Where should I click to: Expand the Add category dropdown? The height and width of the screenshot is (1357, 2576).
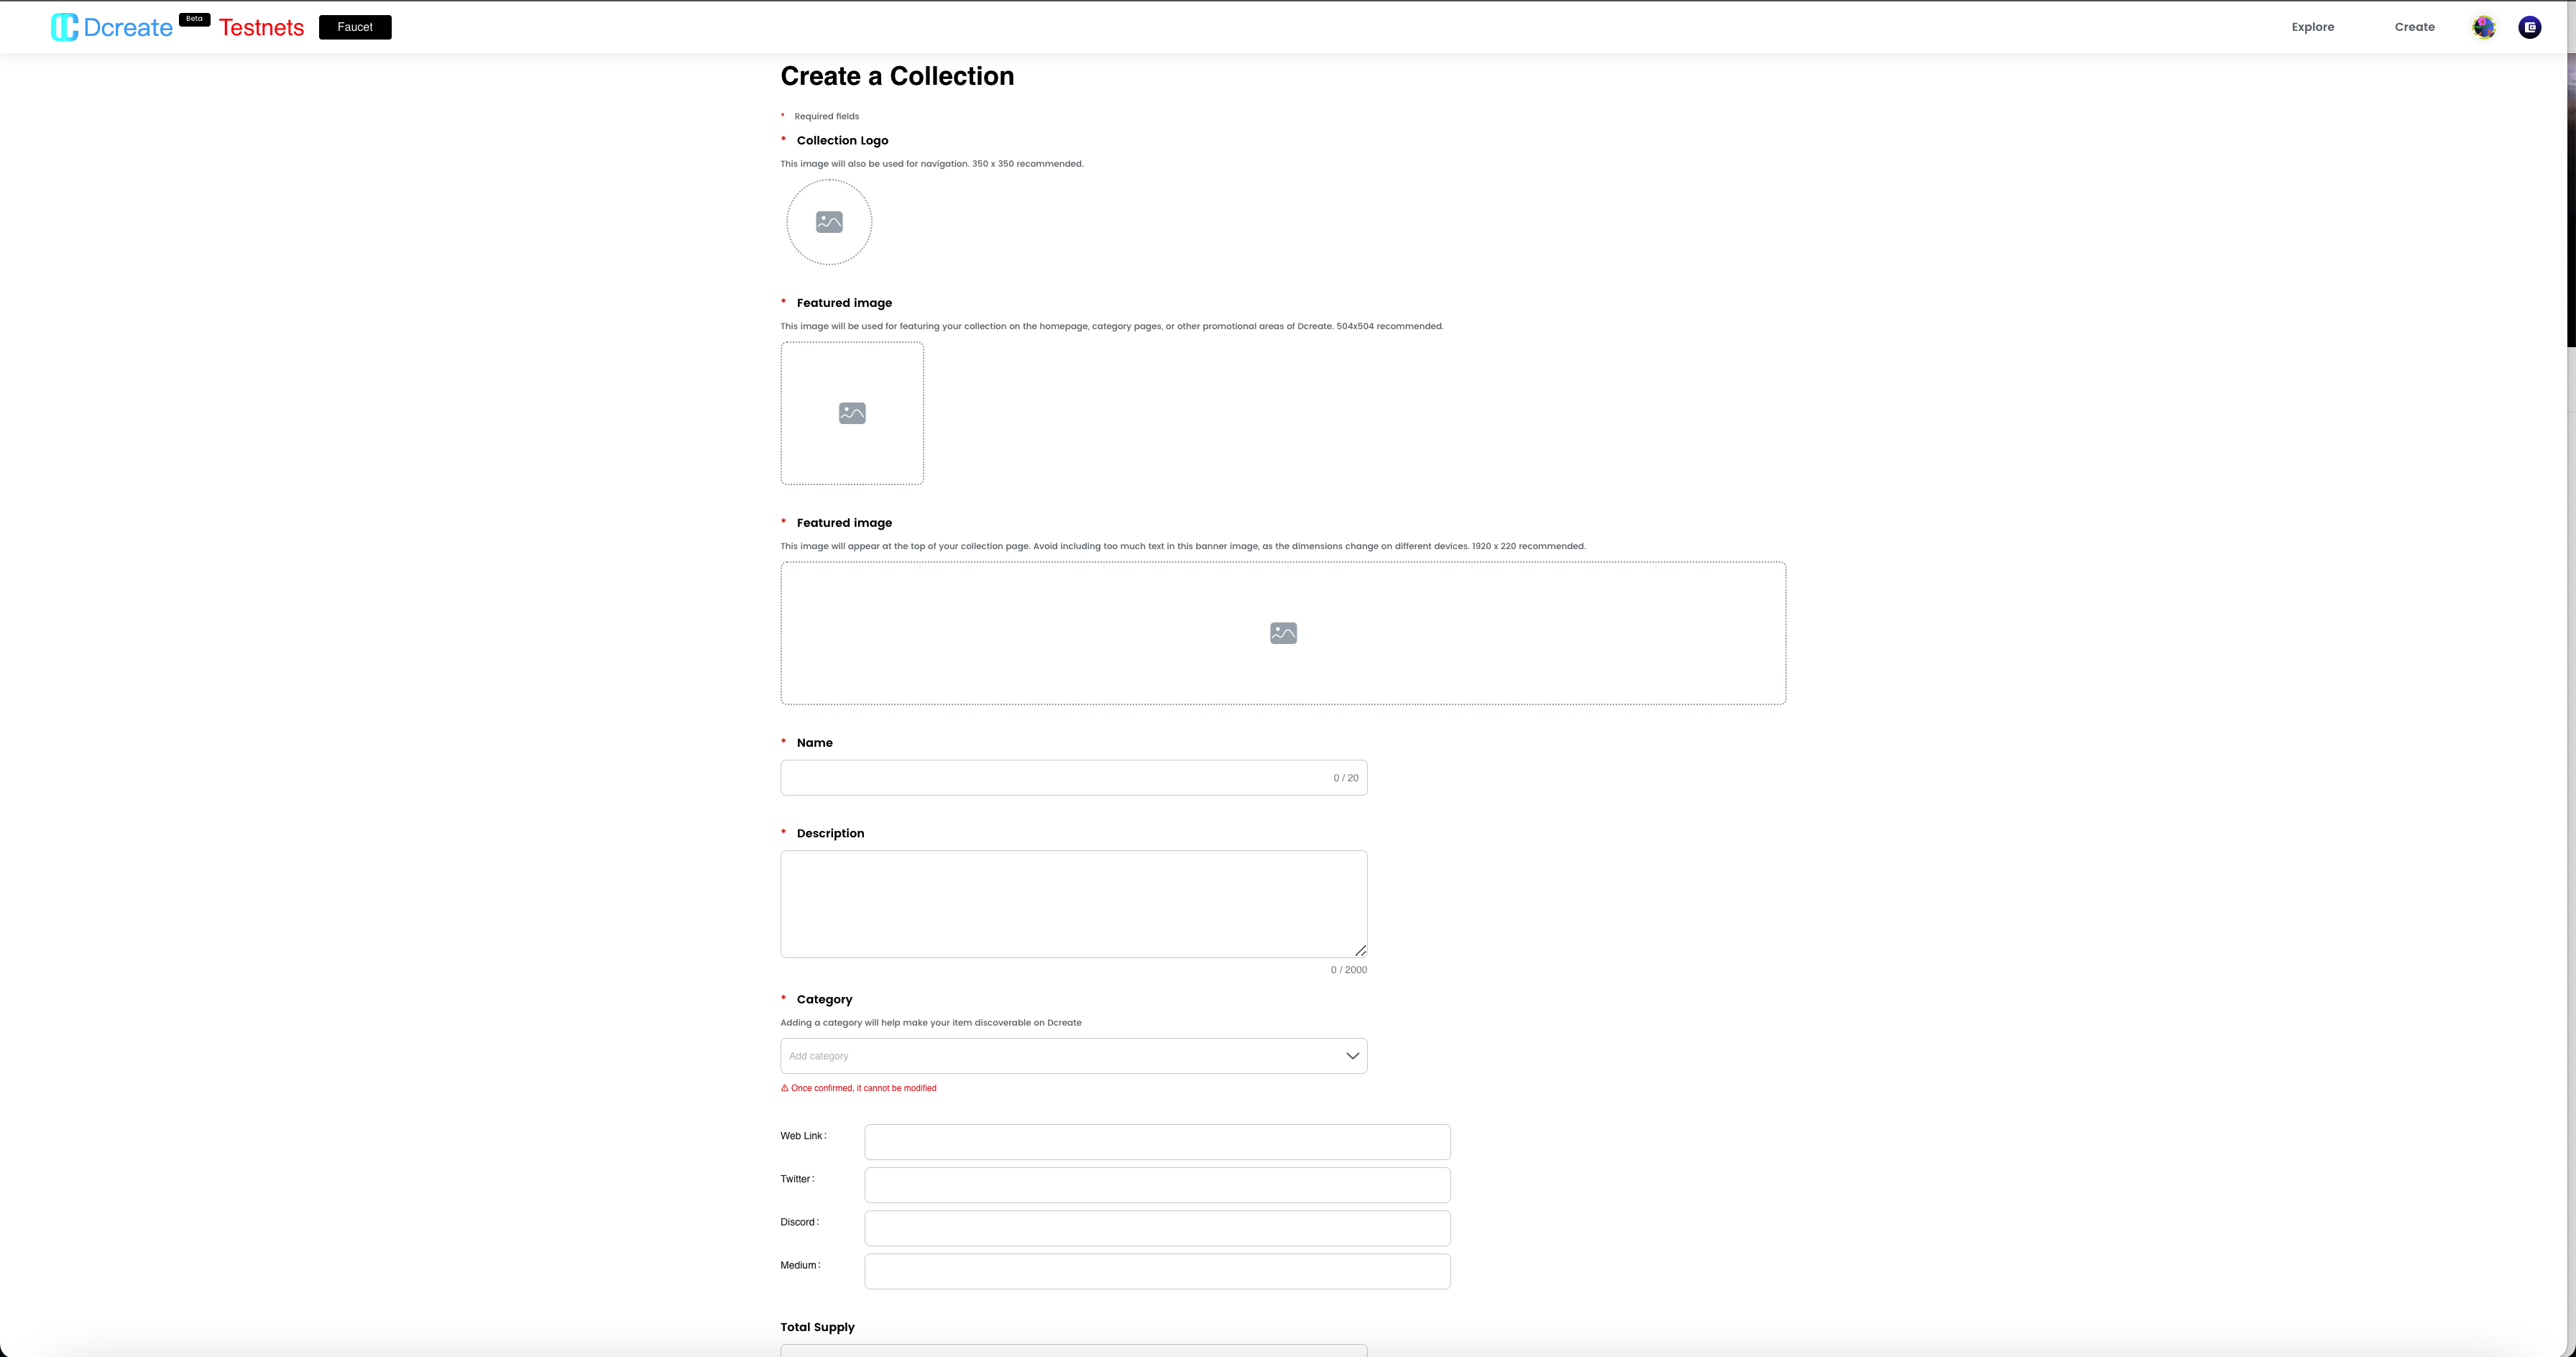[1060, 1056]
